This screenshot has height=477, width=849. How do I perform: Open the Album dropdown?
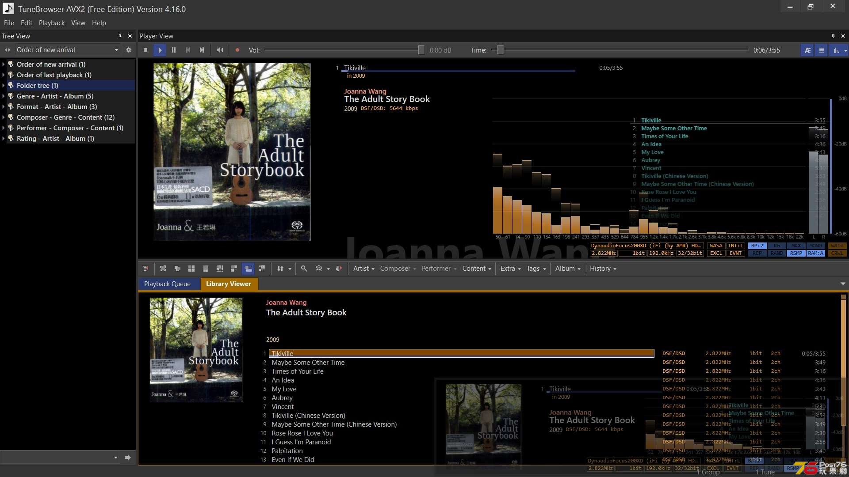pyautogui.click(x=568, y=269)
